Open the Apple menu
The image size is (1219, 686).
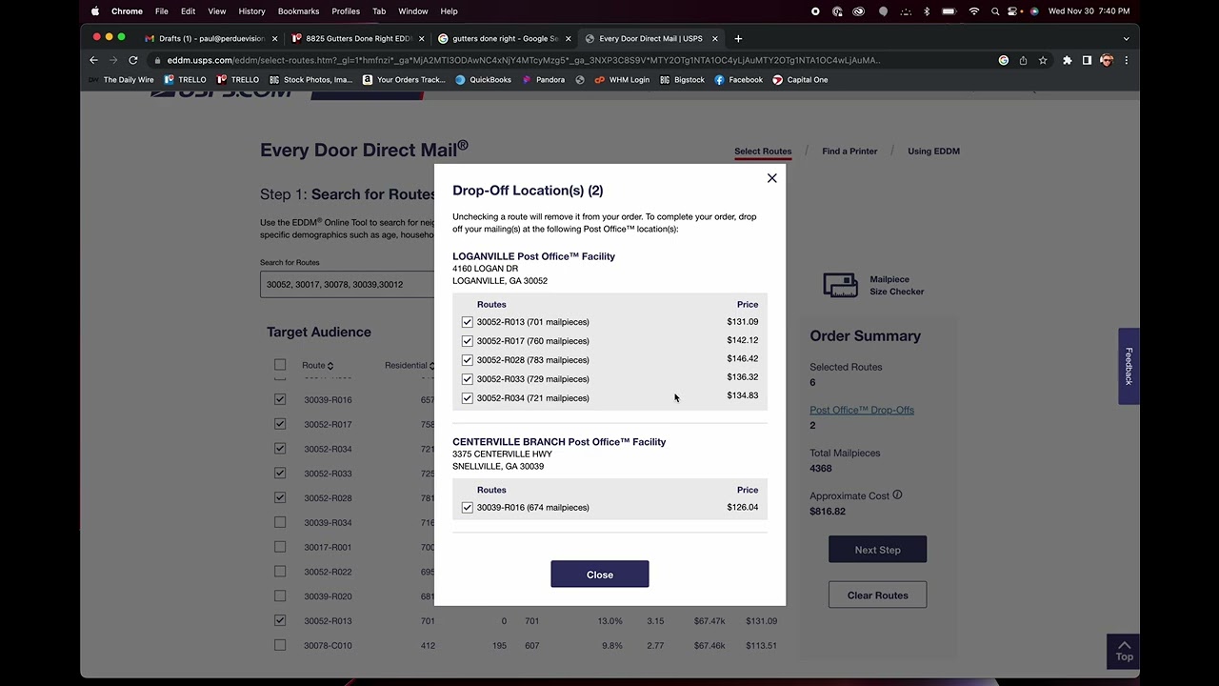tap(95, 11)
